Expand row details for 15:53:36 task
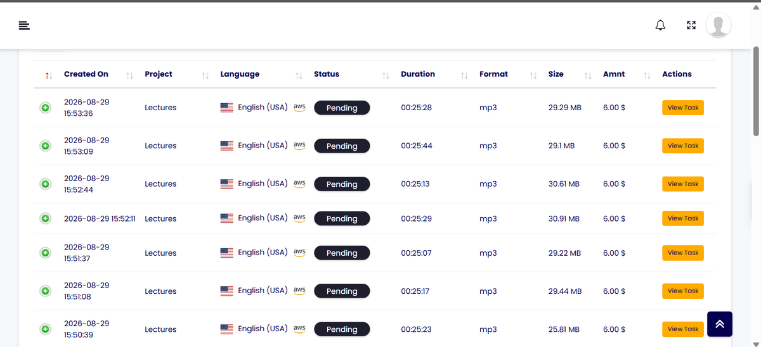 click(45, 108)
